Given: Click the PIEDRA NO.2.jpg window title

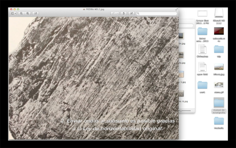Looking at the screenshot, I should coord(95,9).
